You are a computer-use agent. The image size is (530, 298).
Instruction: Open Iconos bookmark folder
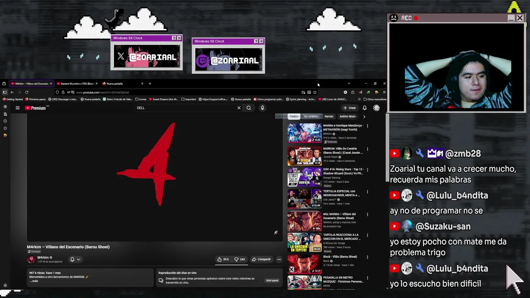tap(141, 99)
